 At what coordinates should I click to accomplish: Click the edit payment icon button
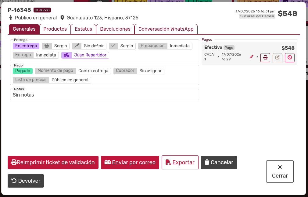[x=278, y=57]
